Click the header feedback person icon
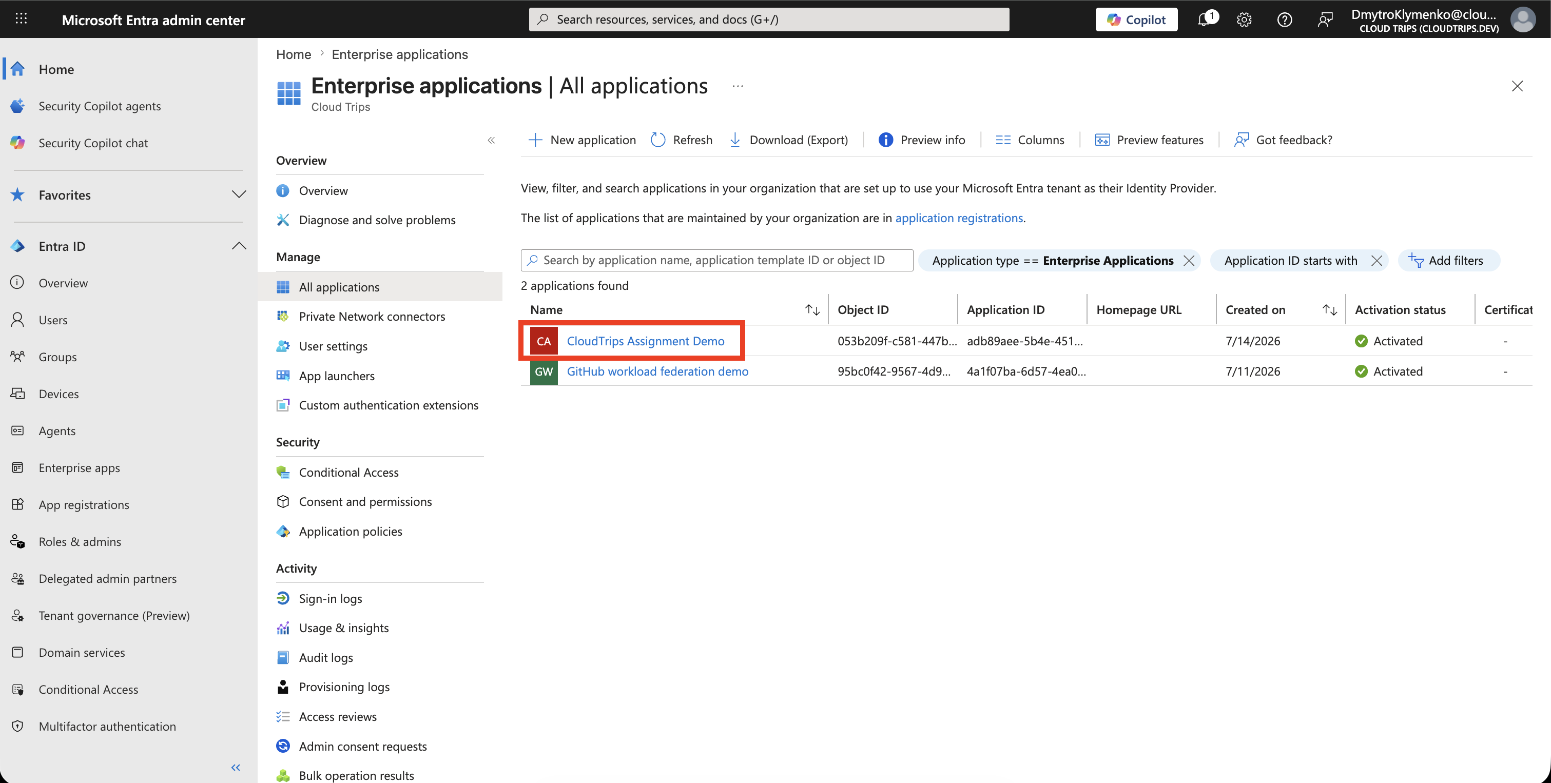 (x=1325, y=19)
